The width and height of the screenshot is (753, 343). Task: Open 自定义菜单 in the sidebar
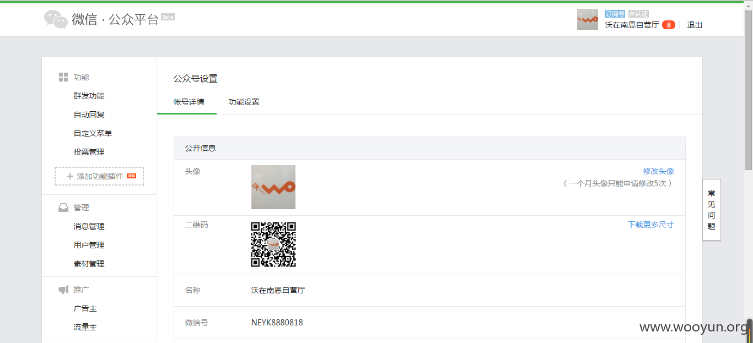point(93,133)
